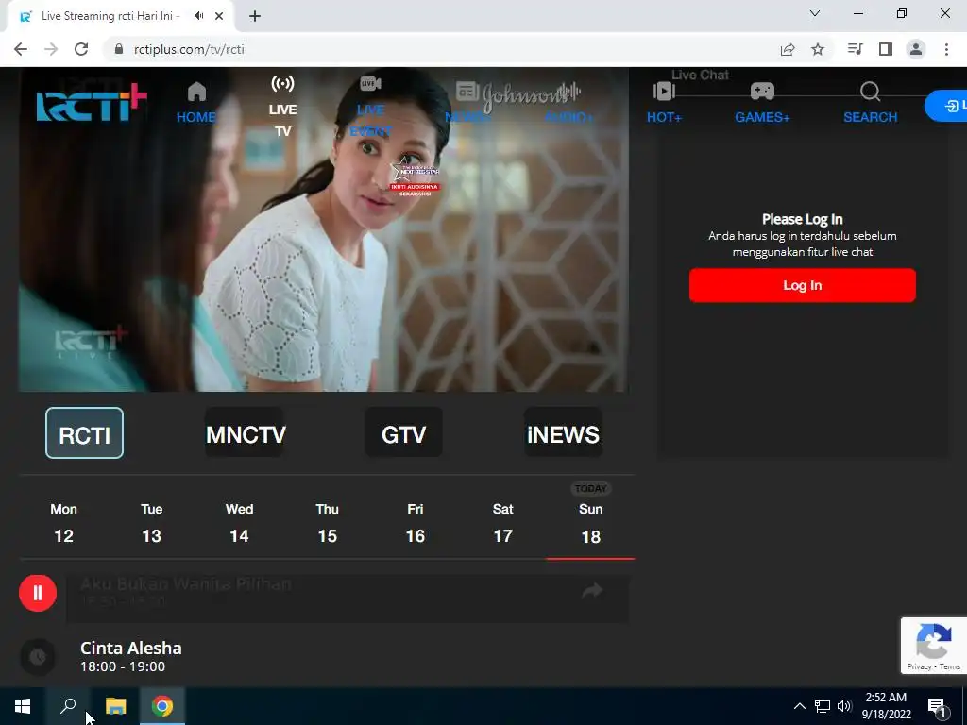Open the browser media control icon

coord(855,49)
